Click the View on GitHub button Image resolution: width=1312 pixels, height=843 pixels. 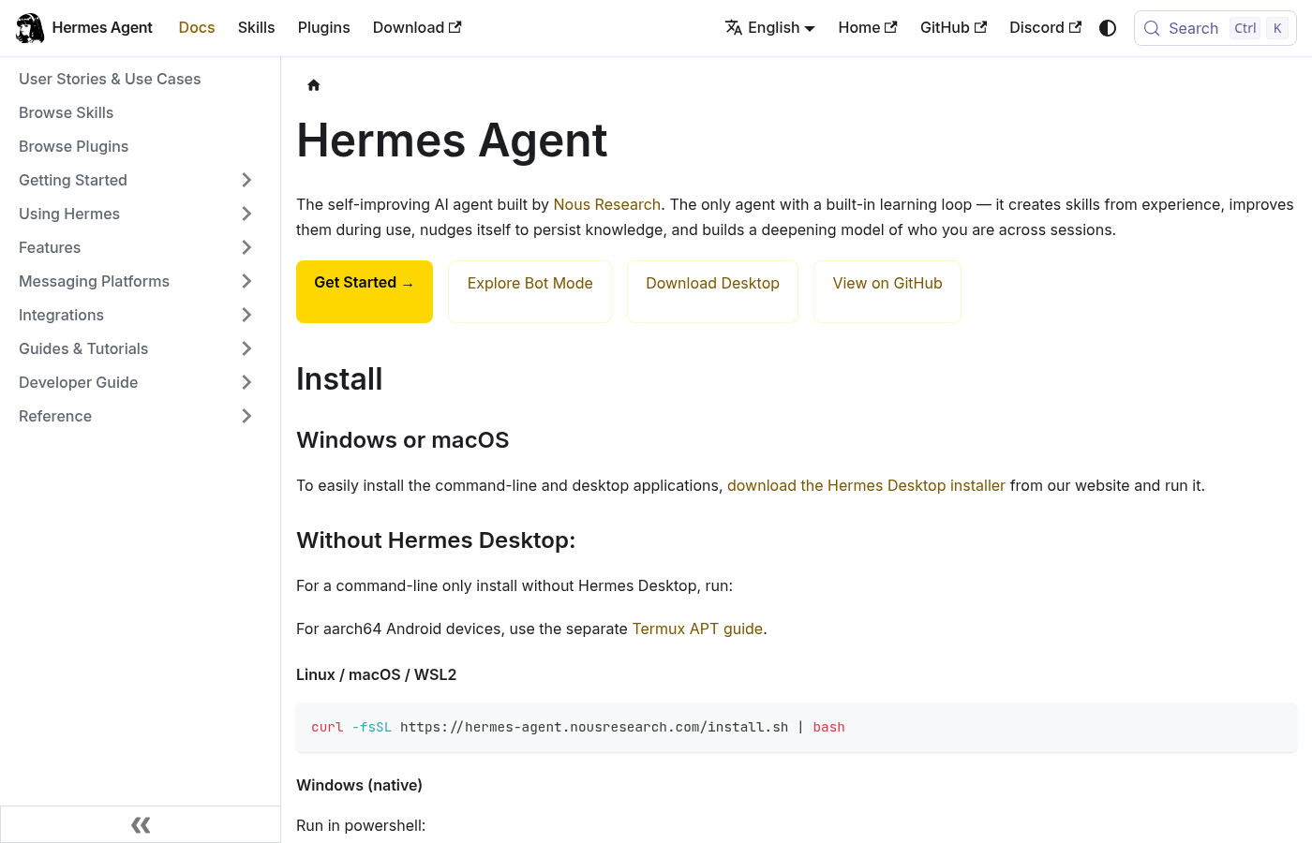pos(887,291)
